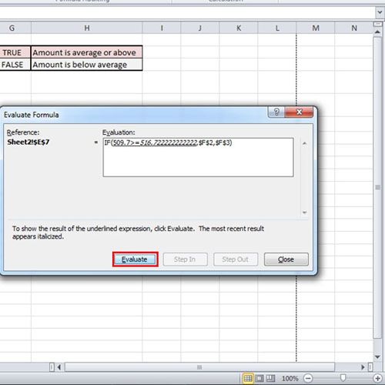Click the zoom in plus button

[x=377, y=378]
